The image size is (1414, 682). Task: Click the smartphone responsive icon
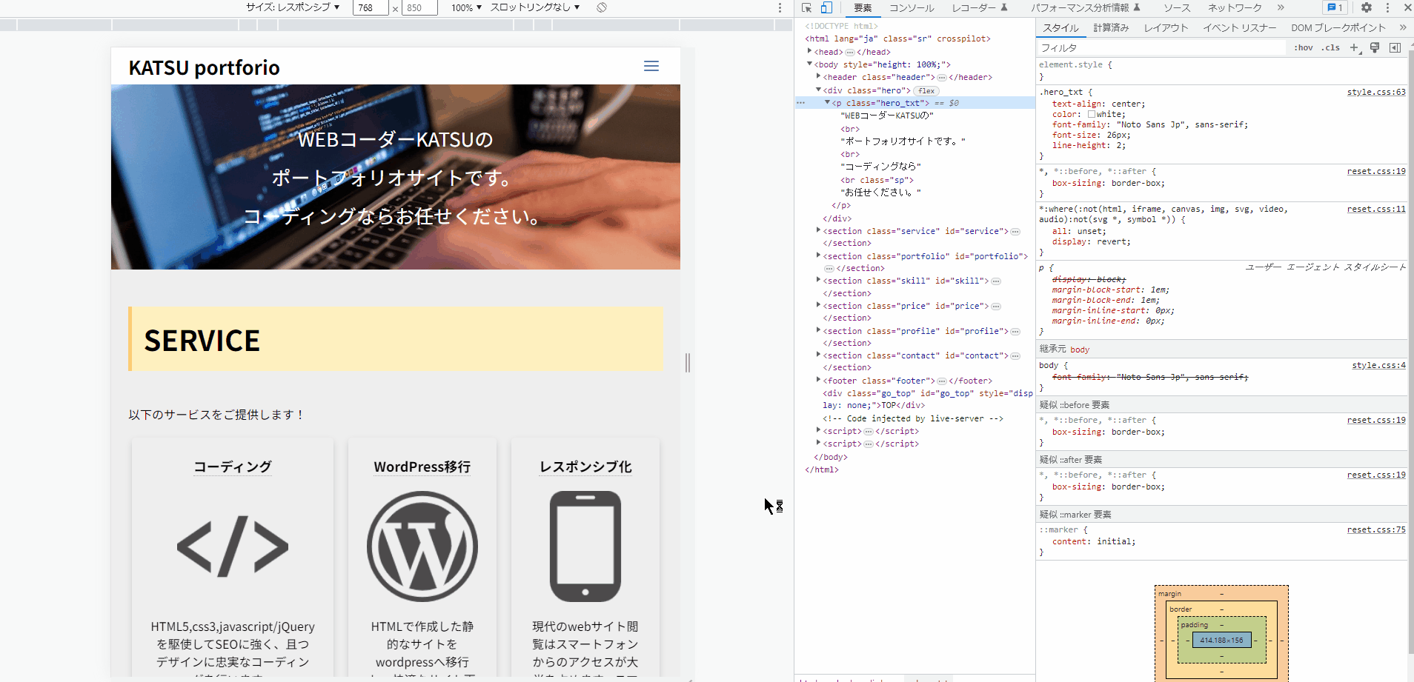coord(585,546)
